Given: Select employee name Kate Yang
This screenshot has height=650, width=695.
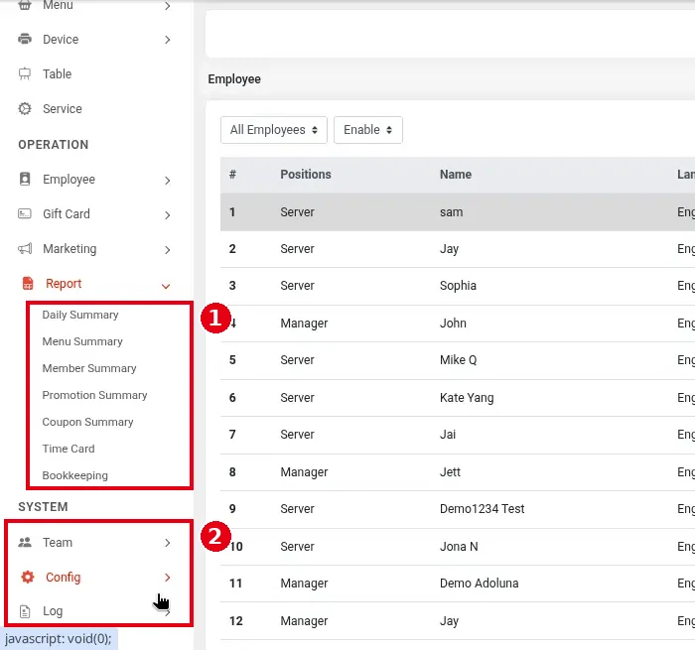Looking at the screenshot, I should 467,398.
